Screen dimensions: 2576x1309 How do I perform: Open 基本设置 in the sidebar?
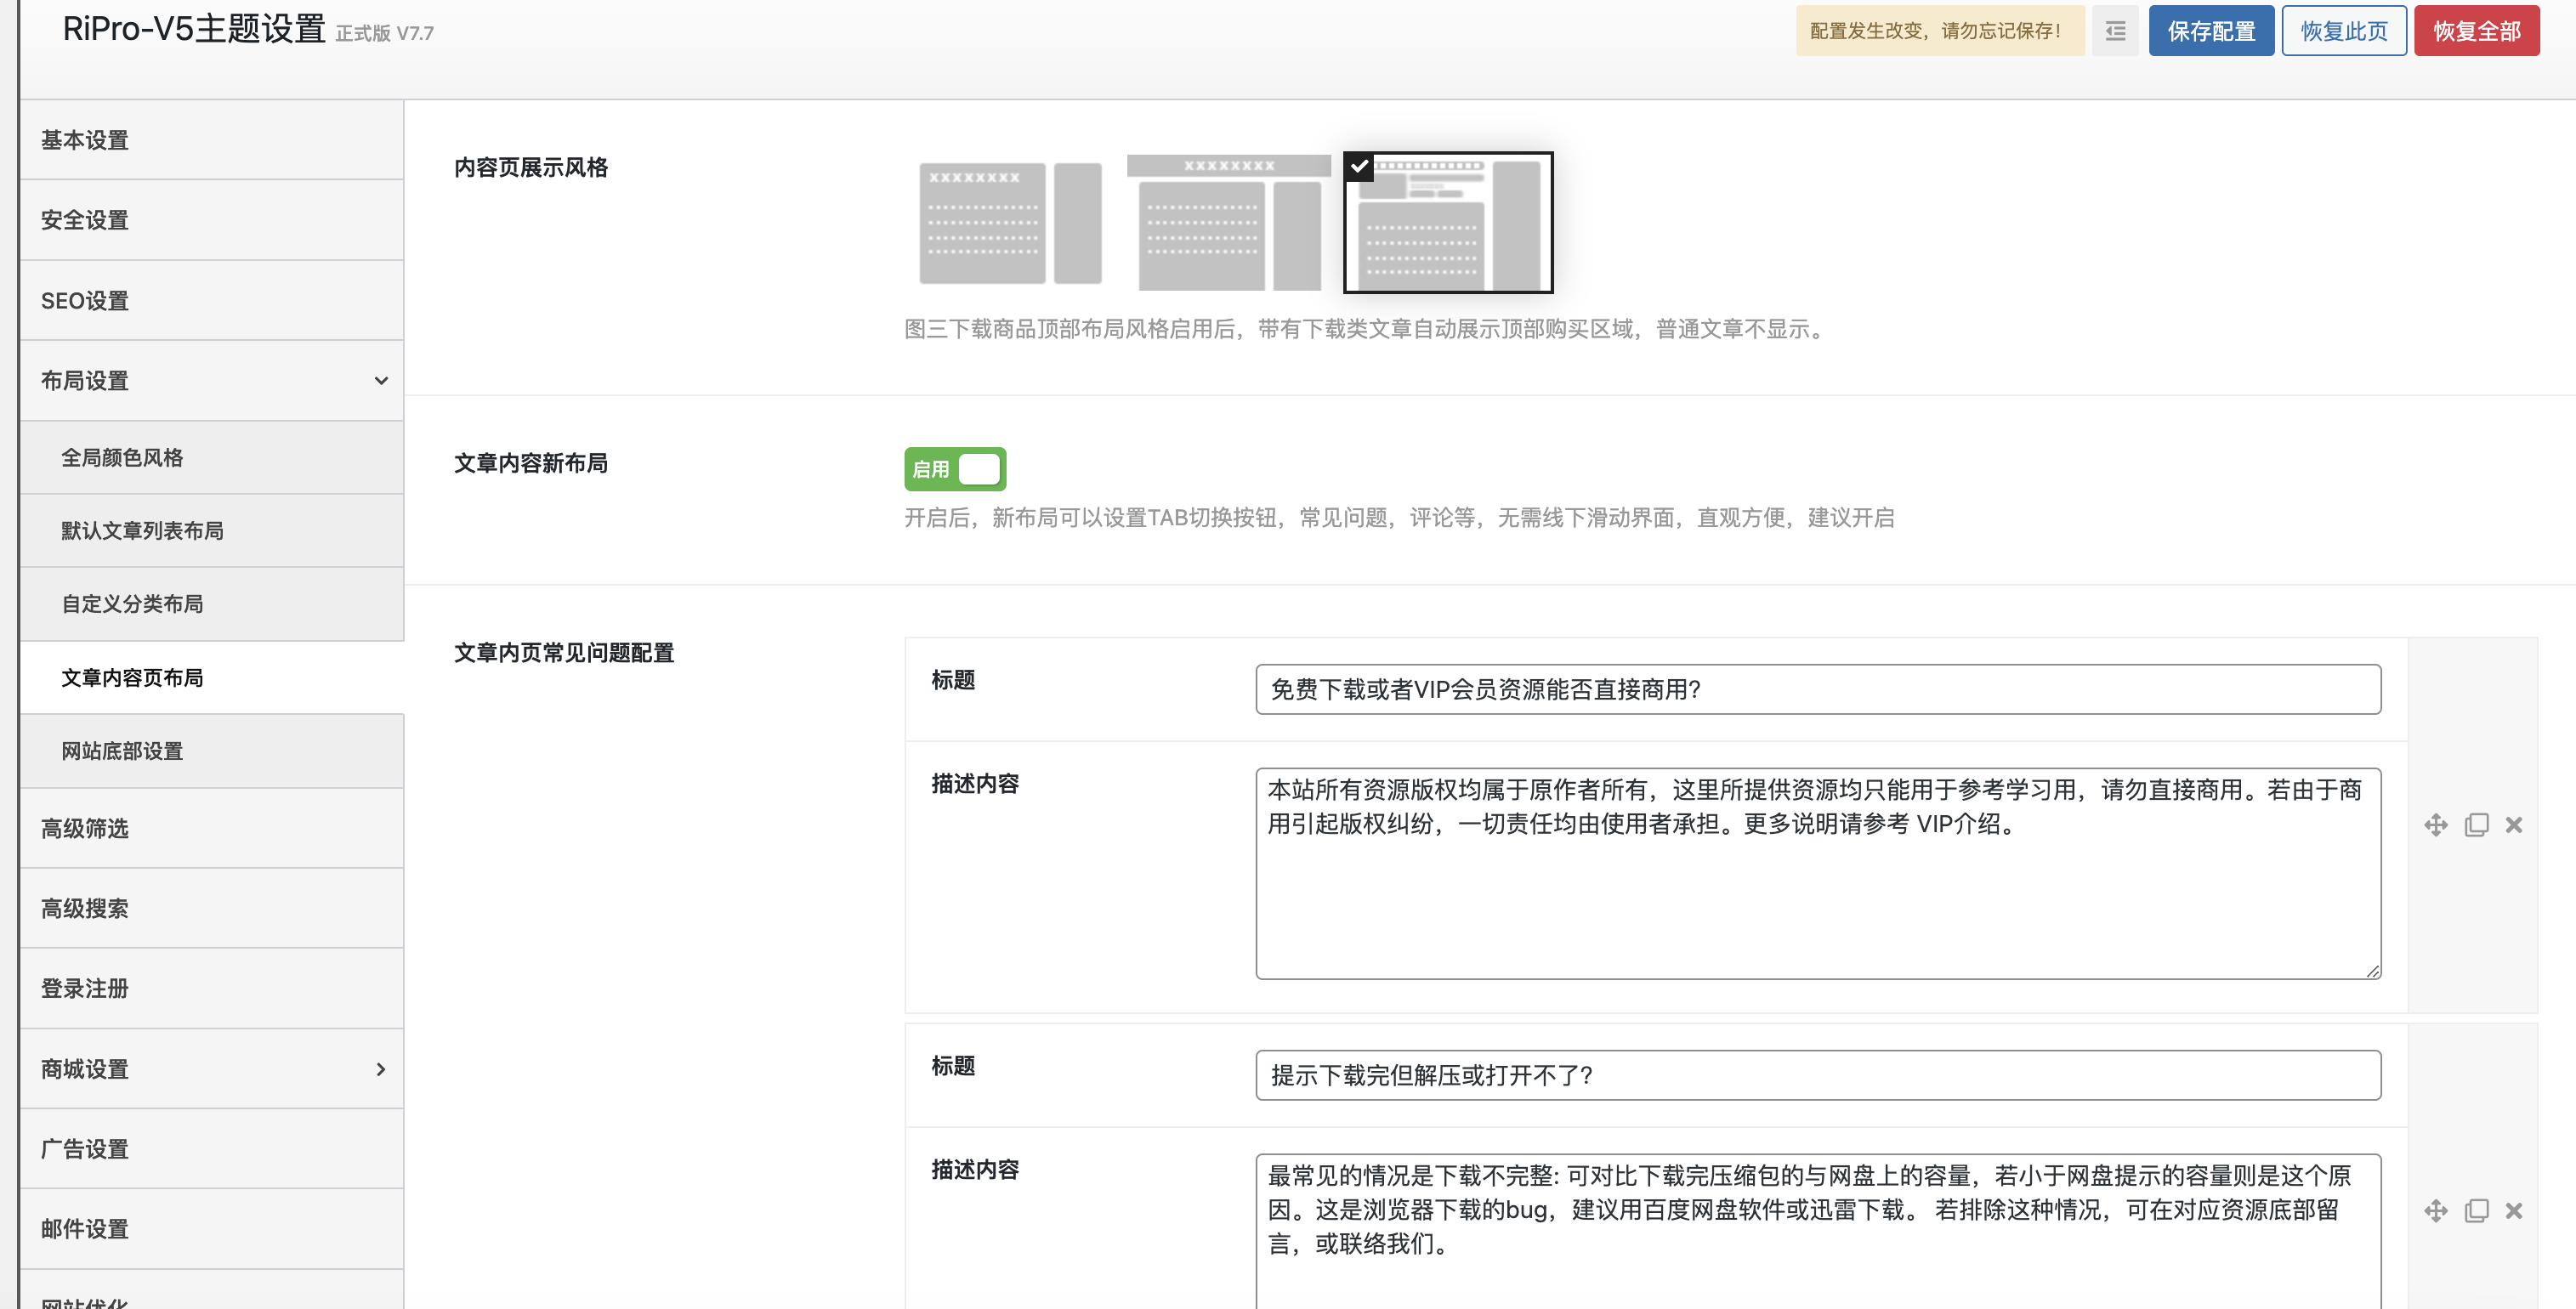tap(212, 140)
